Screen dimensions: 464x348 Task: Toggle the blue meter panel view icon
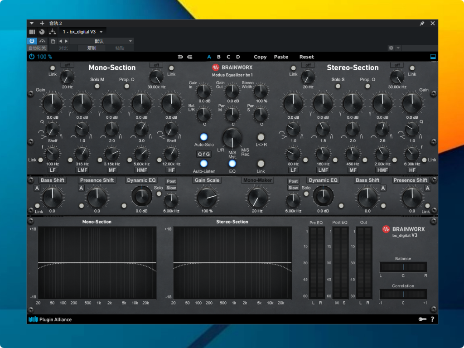click(433, 57)
